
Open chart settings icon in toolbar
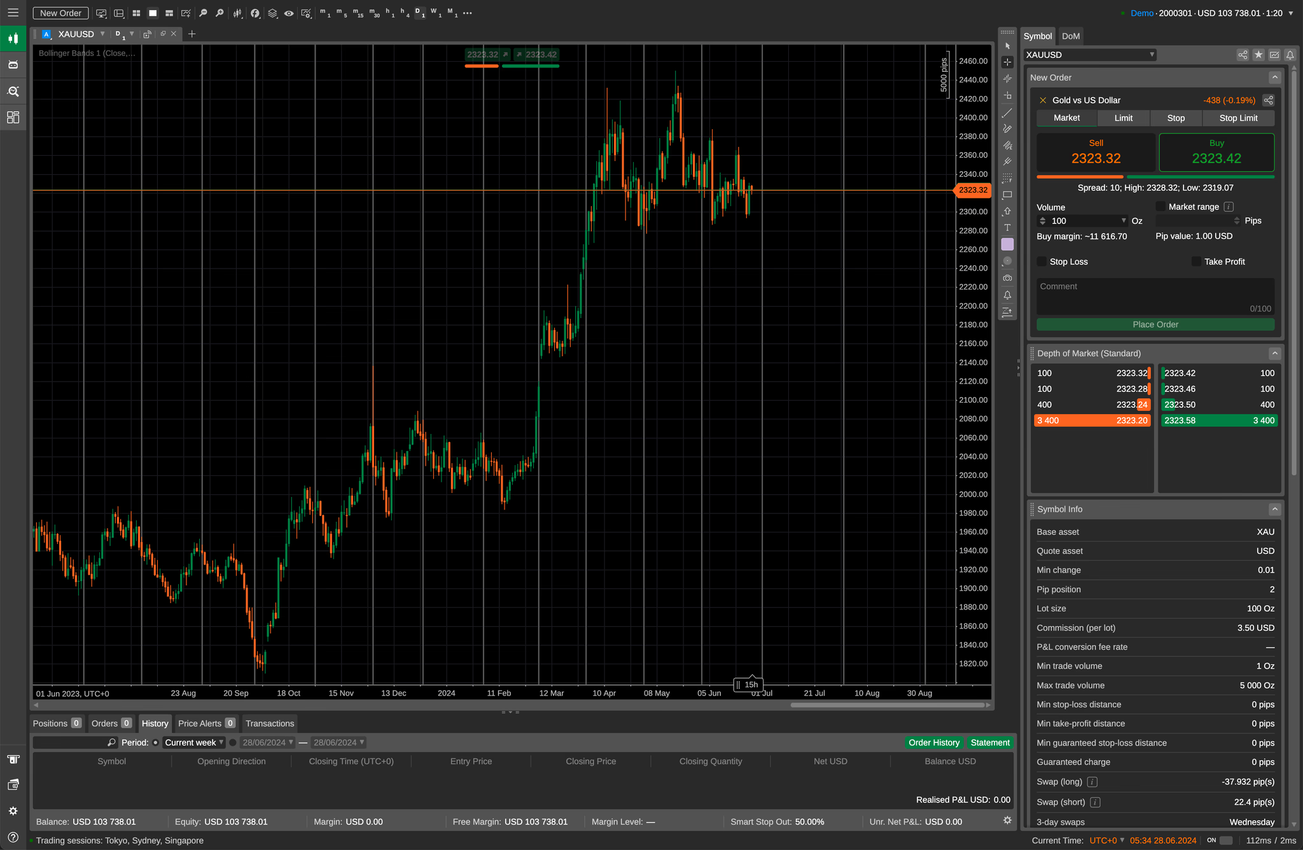coord(306,13)
